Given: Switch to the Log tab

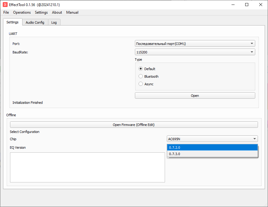Looking at the screenshot, I should coord(54,22).
